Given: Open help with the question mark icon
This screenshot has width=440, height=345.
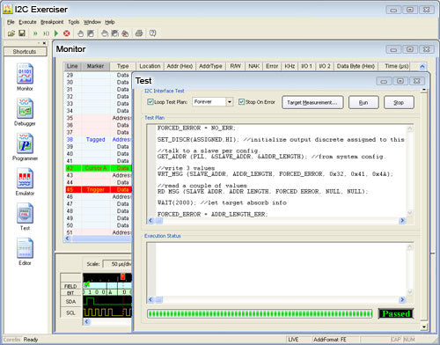Looking at the screenshot, I should pos(152,33).
